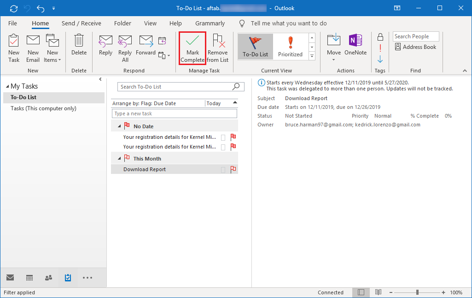Image resolution: width=472 pixels, height=298 pixels.
Task: Open Ribbon Display Options
Action: (x=397, y=8)
